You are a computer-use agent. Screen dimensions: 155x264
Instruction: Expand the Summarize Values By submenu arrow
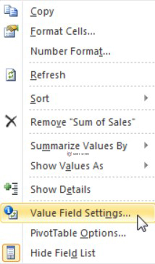(x=146, y=145)
